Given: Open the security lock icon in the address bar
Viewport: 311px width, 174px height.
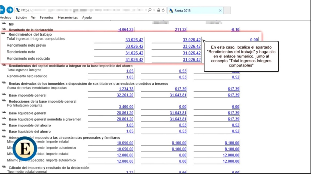Looking at the screenshot, I should pyautogui.click(x=158, y=10).
